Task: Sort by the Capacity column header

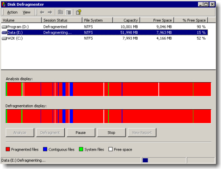Action: 126,20
